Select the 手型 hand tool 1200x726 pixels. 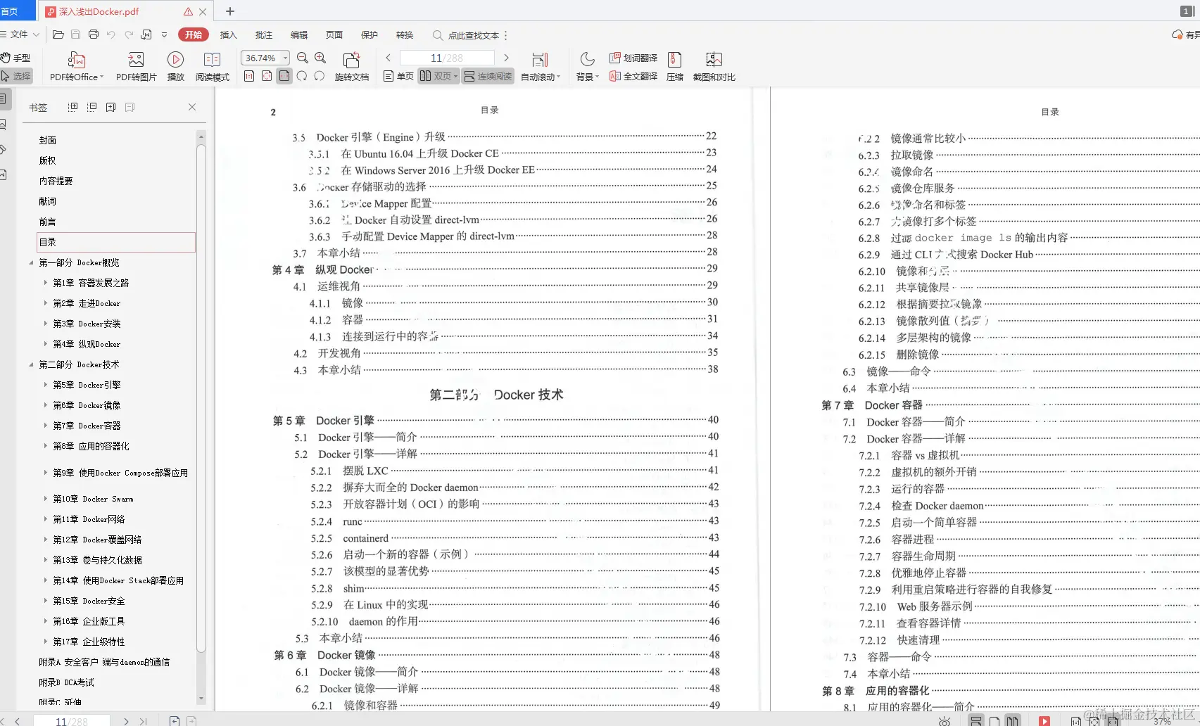[x=18, y=57]
